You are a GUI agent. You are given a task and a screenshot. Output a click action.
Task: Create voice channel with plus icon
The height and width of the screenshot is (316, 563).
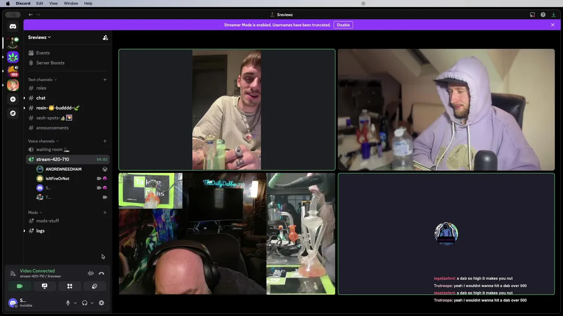tap(105, 141)
